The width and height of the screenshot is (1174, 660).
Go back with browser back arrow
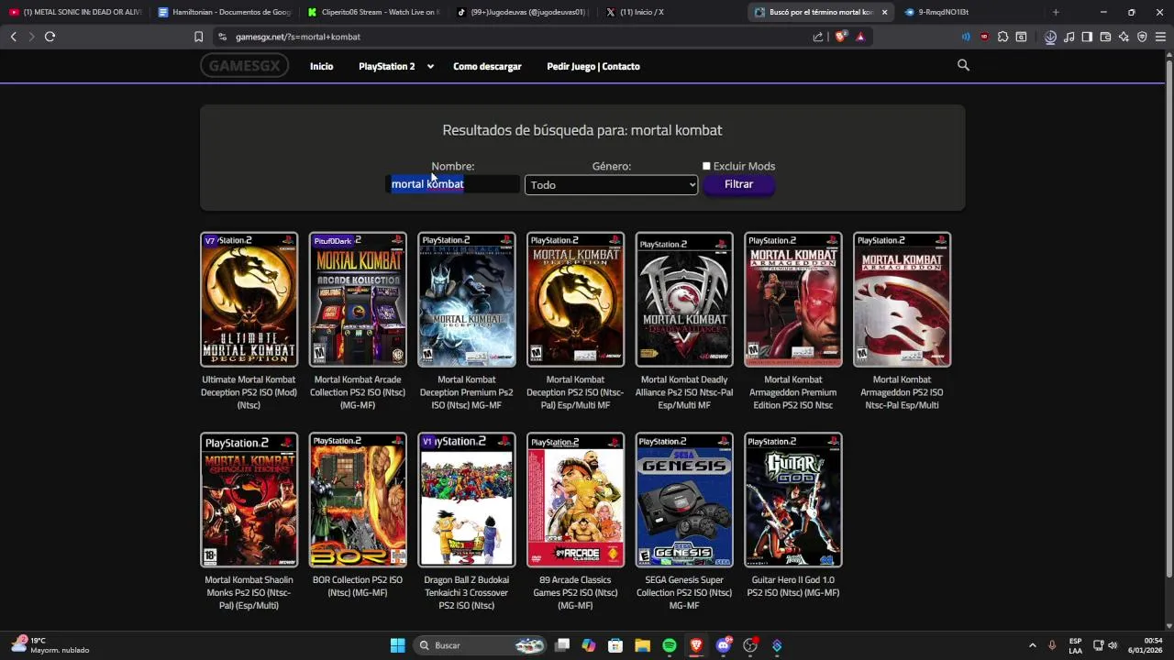point(13,37)
